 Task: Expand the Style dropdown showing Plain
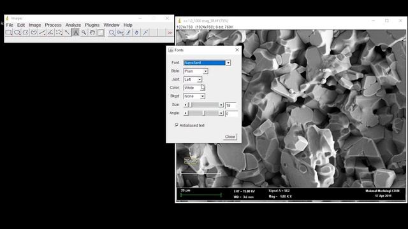coord(205,71)
